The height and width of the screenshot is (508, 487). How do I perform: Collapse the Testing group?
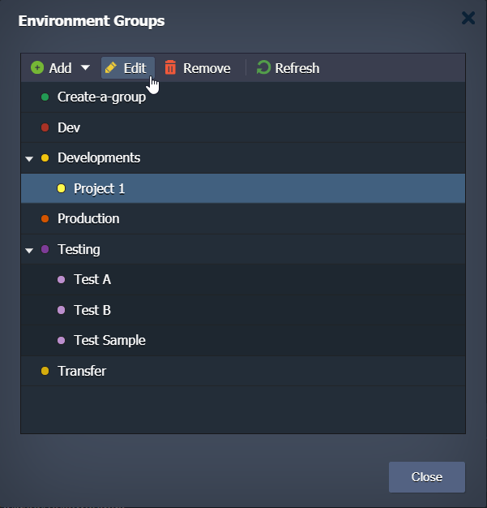click(29, 250)
